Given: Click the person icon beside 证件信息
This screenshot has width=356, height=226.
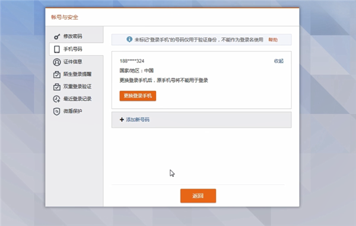Looking at the screenshot, I should coord(57,62).
